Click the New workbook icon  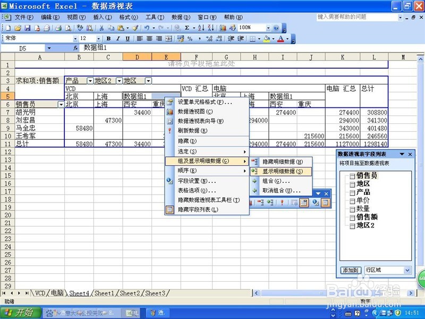click(x=8, y=28)
